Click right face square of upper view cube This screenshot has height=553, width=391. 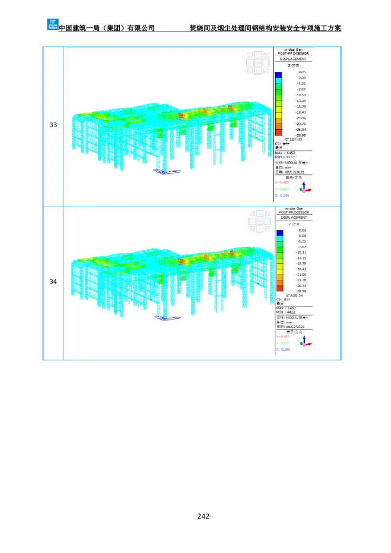click(x=266, y=63)
